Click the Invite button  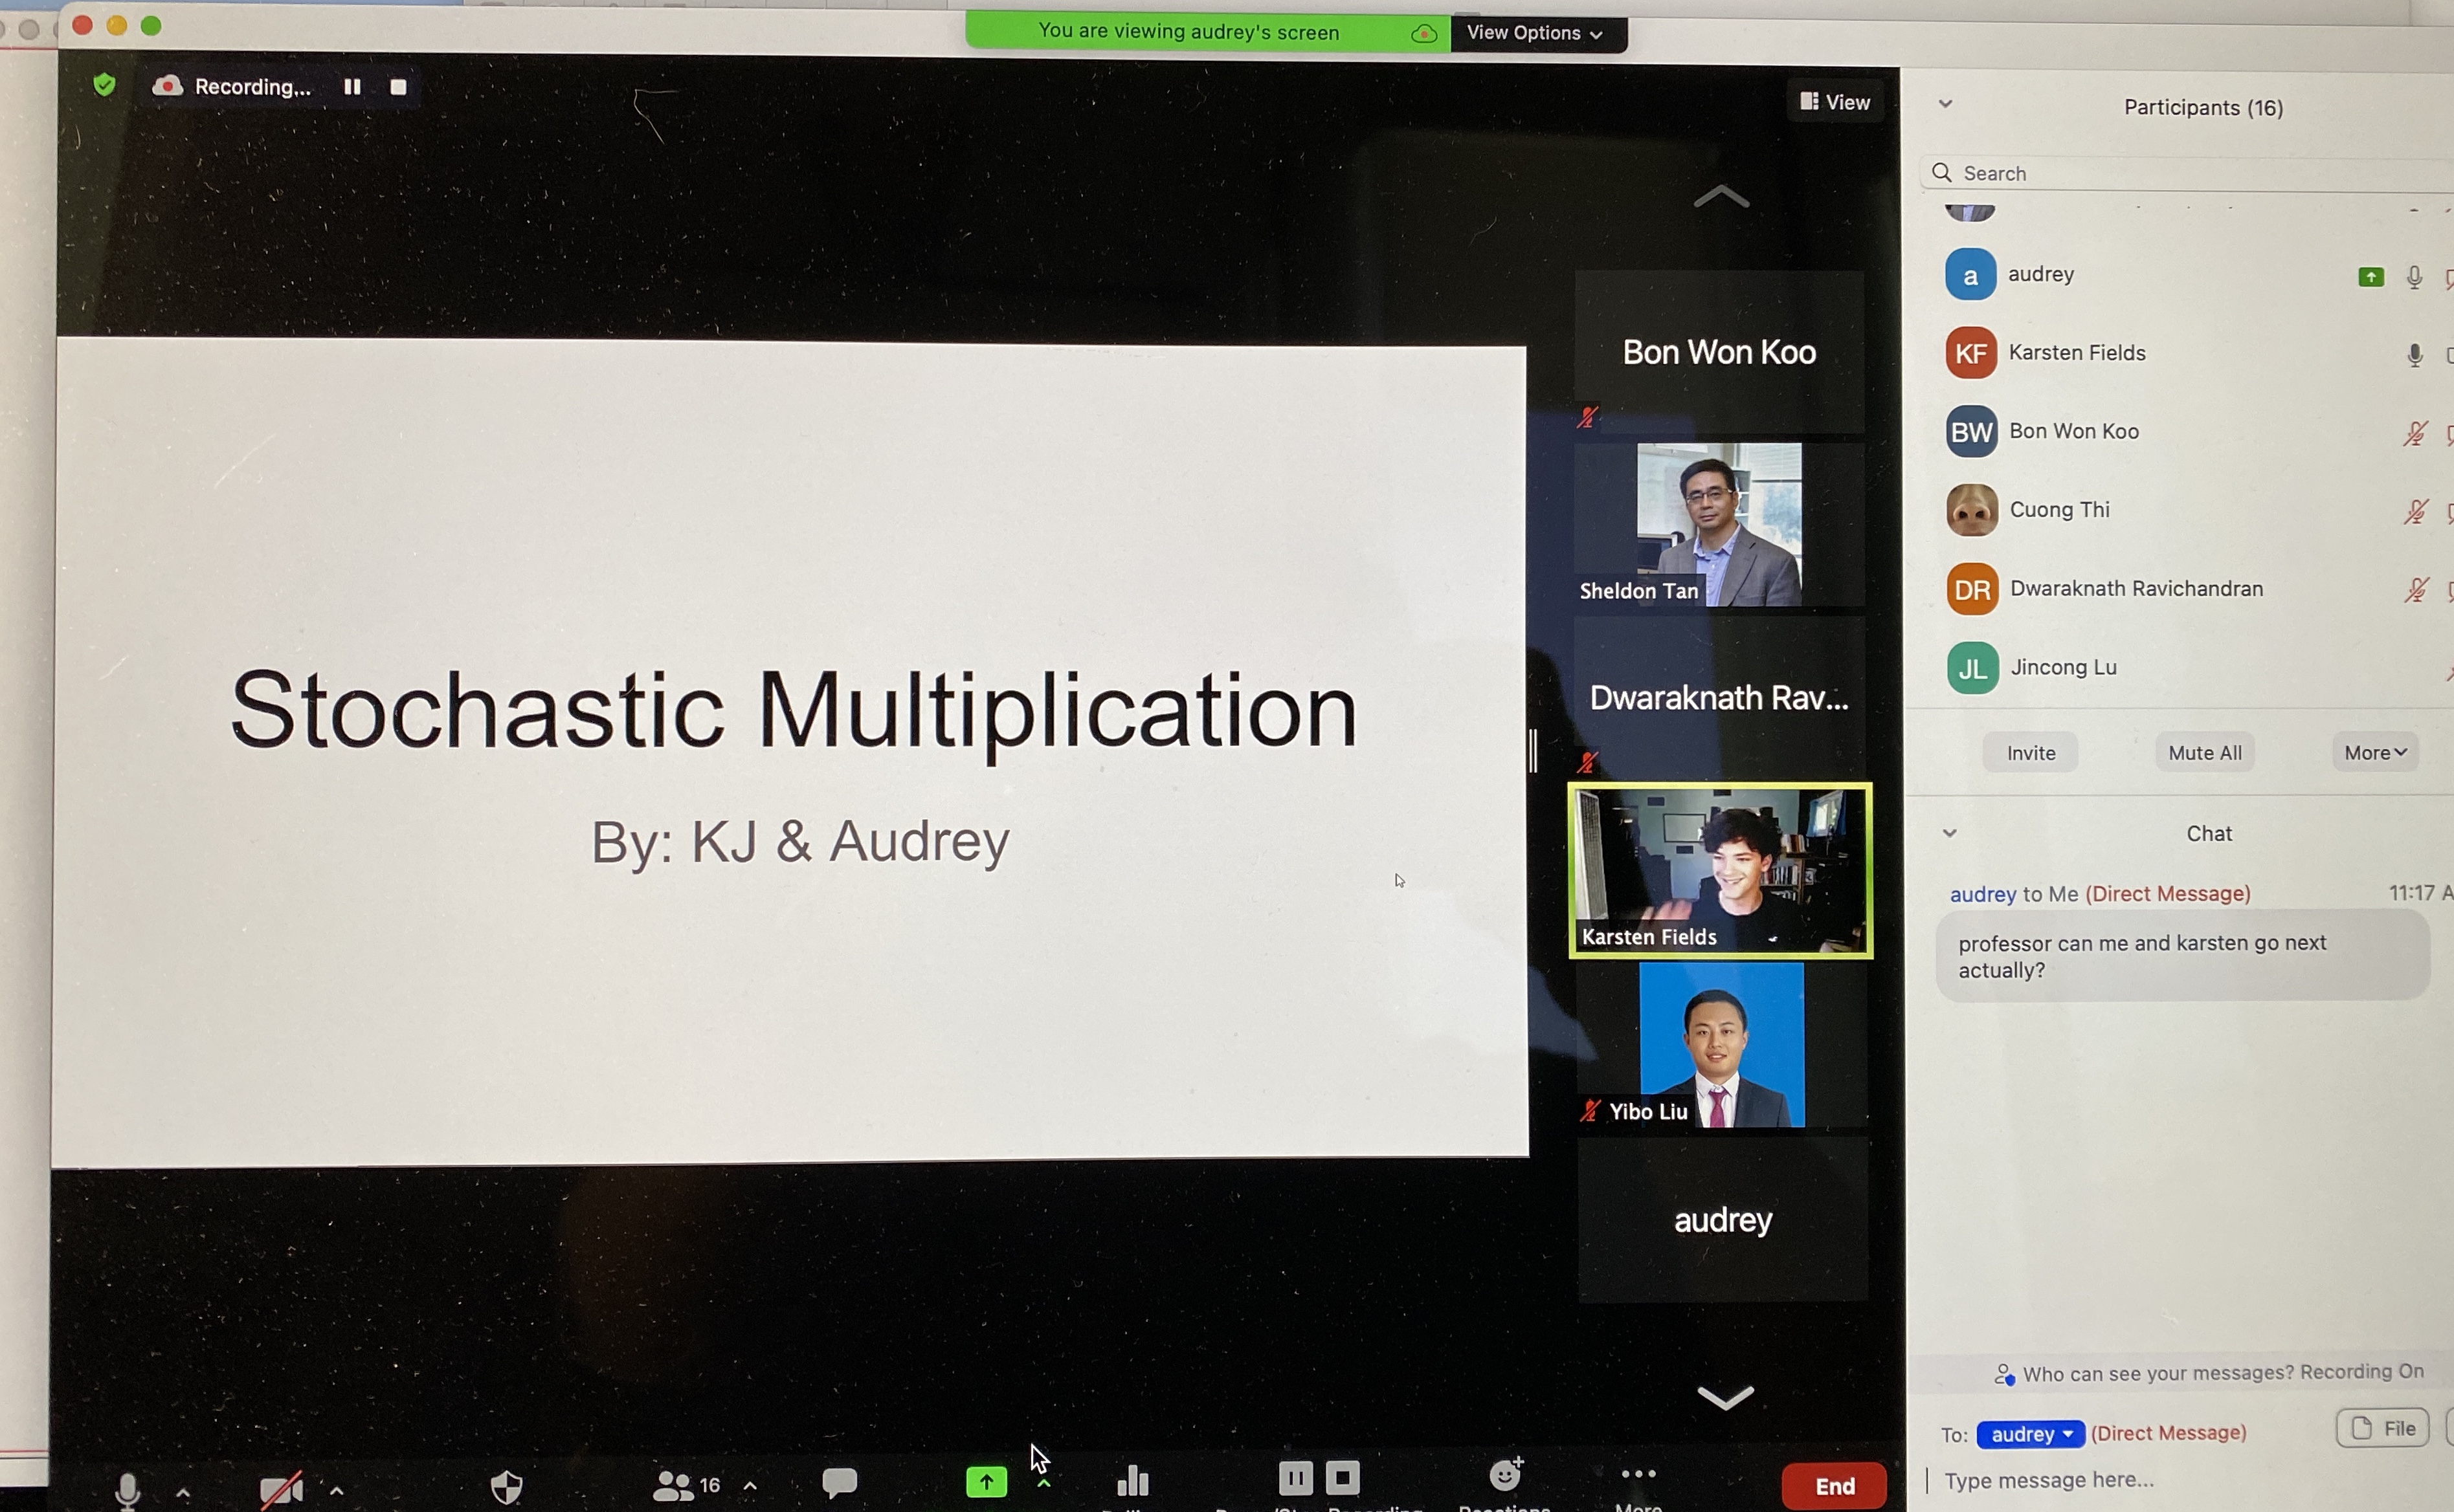click(2030, 752)
